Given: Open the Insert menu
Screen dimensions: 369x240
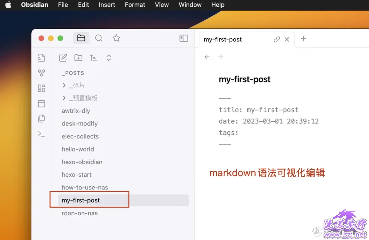Looking at the screenshot, I should click(x=107, y=5).
